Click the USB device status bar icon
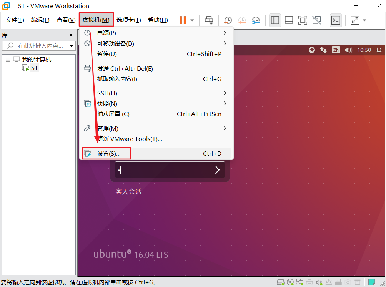Viewport: 386px width, 287px height. [x=338, y=282]
